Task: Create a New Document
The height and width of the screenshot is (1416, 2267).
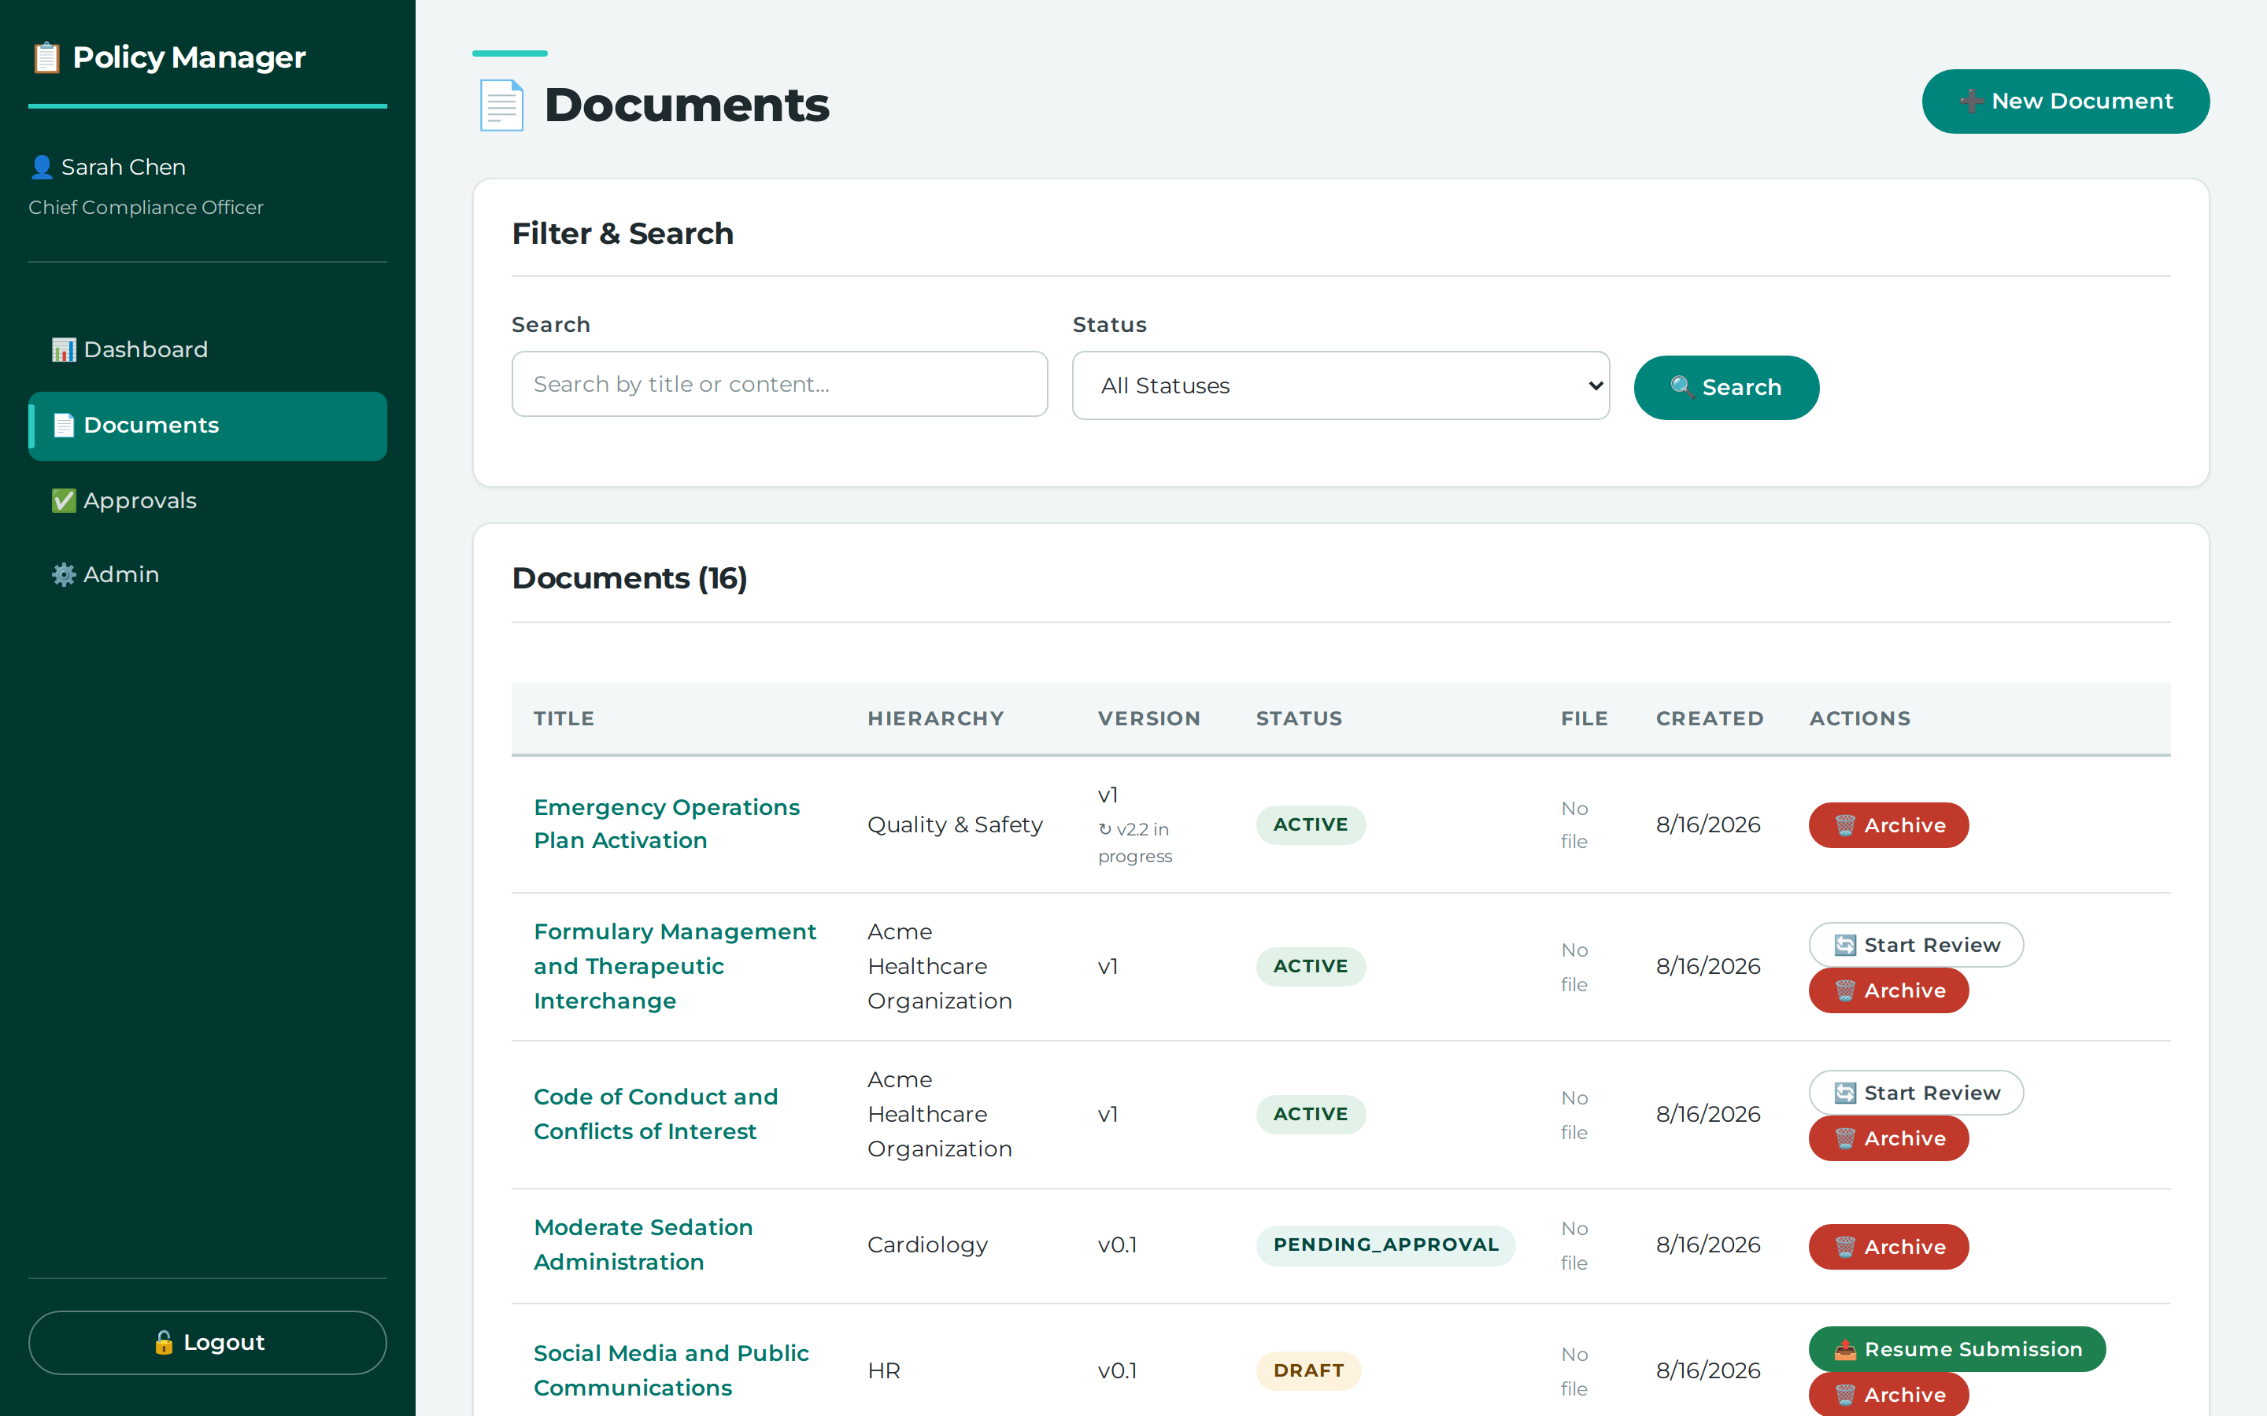Action: [2065, 101]
